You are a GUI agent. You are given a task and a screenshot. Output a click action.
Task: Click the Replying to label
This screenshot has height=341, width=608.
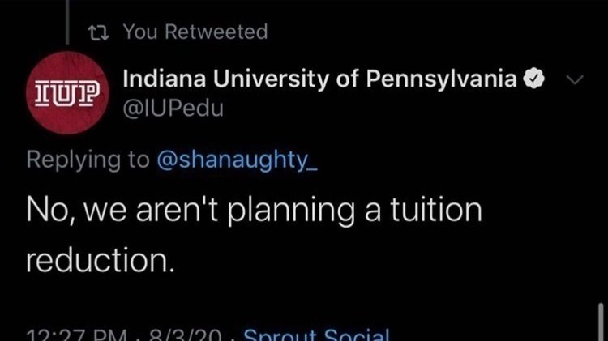[x=88, y=160]
